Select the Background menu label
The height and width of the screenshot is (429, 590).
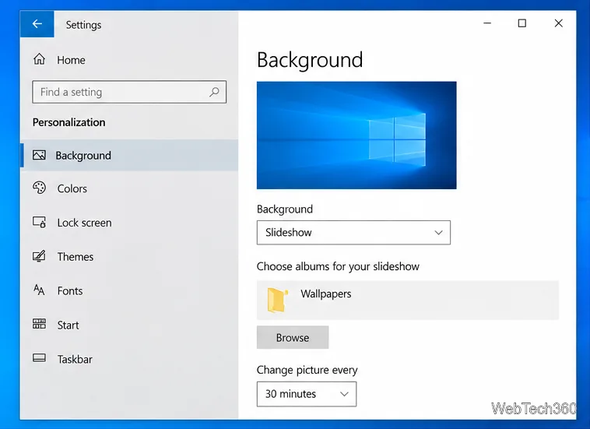[83, 156]
